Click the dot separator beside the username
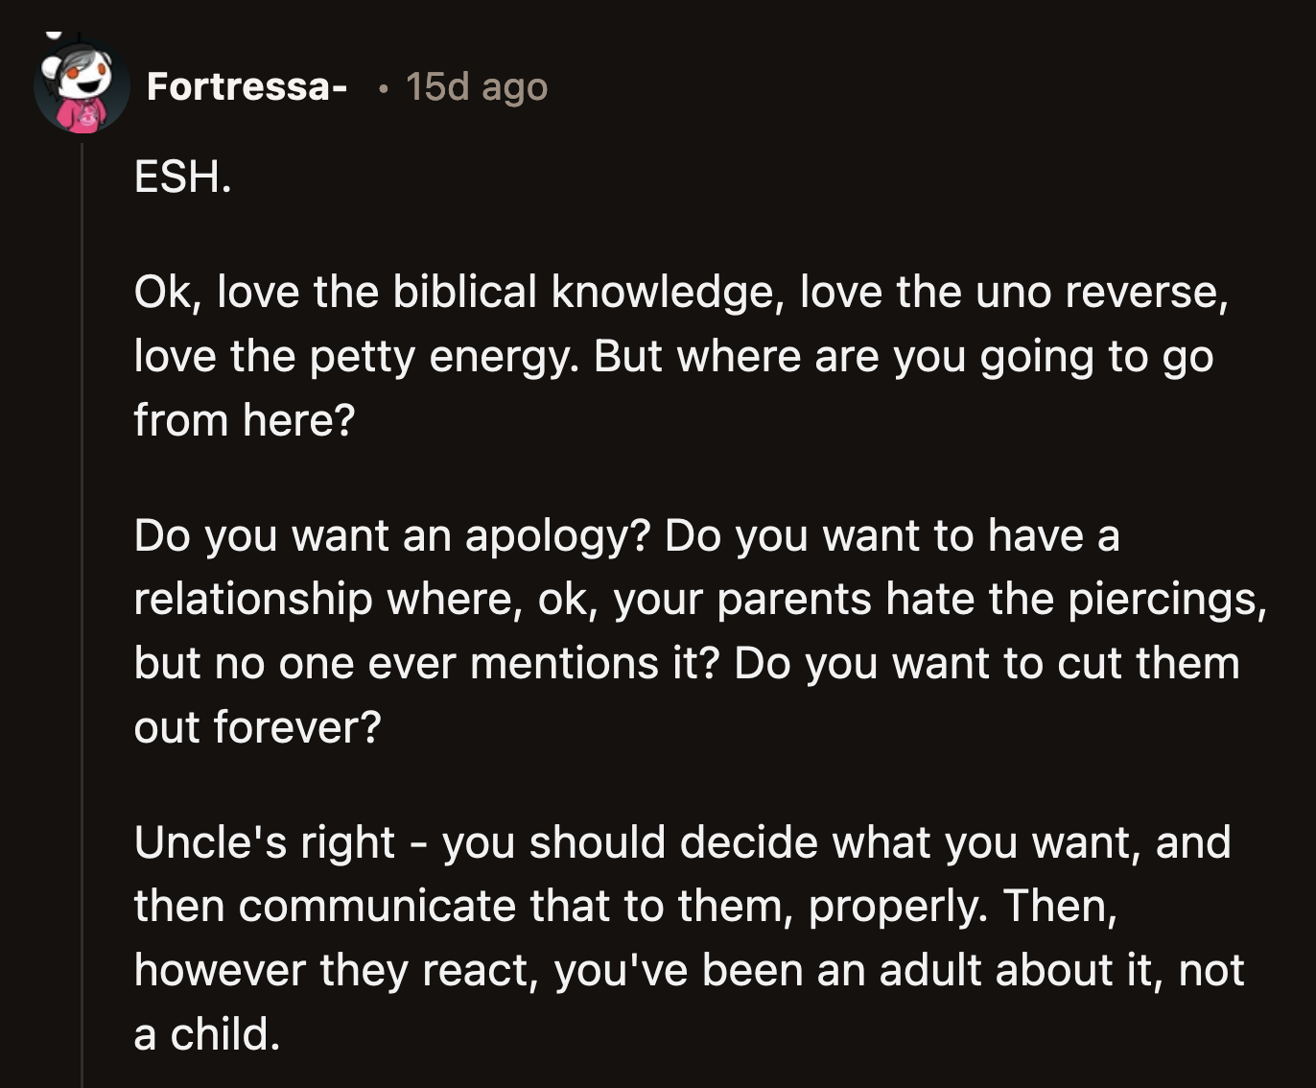The image size is (1316, 1088). pos(383,89)
